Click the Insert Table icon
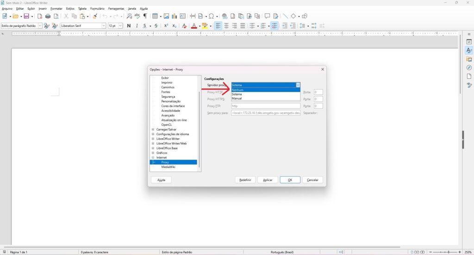 [x=155, y=16]
